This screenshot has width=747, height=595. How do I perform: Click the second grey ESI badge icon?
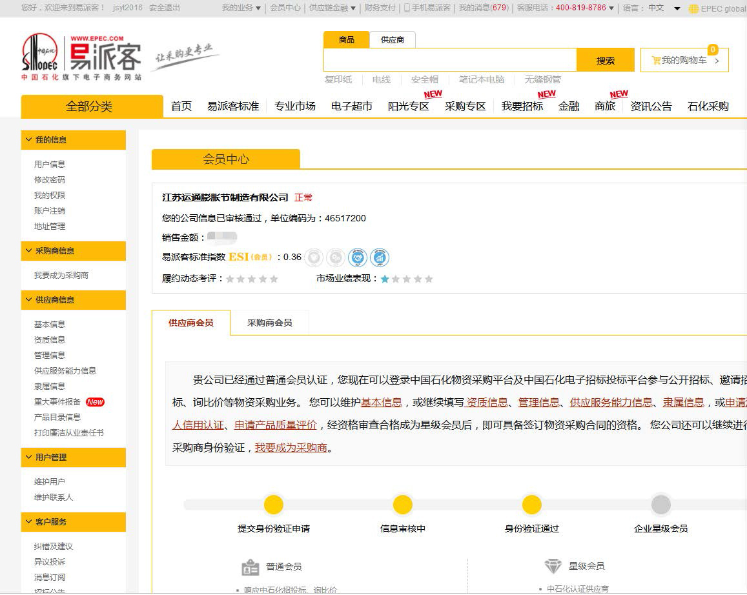tap(336, 257)
